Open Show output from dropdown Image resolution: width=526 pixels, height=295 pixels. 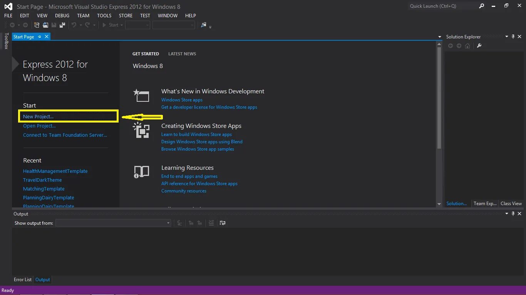(113, 223)
